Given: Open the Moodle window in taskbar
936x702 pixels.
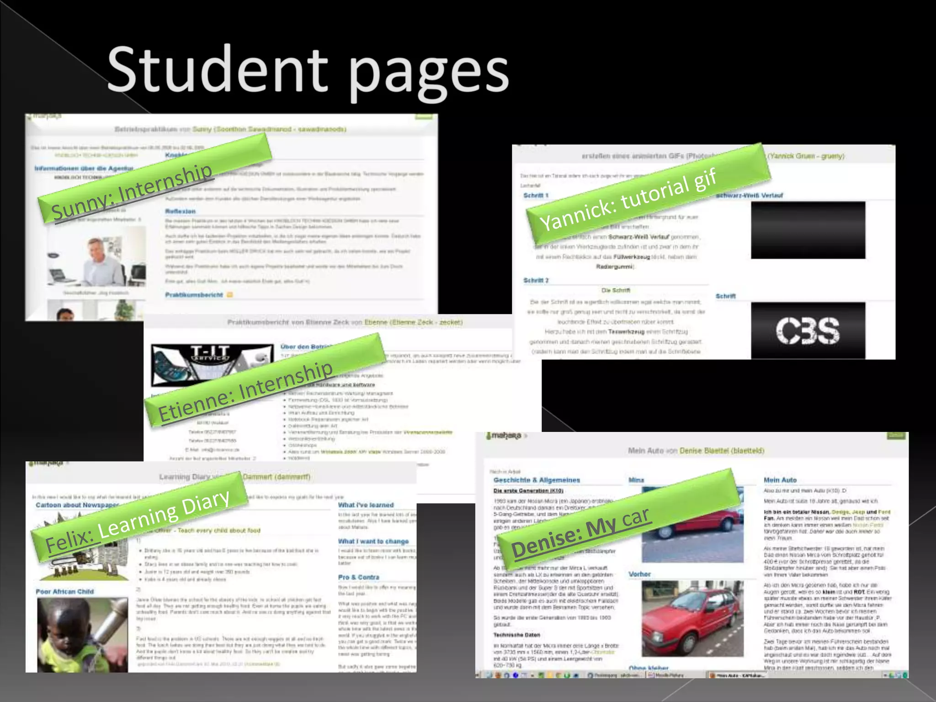Looking at the screenshot, I should click(x=666, y=675).
